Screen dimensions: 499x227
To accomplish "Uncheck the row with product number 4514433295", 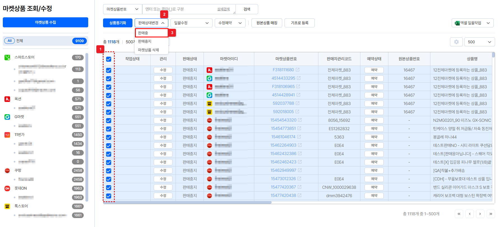I will pyautogui.click(x=109, y=79).
